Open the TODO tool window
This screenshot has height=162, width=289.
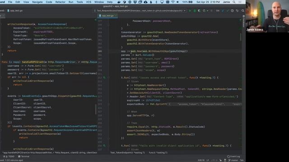9,157
